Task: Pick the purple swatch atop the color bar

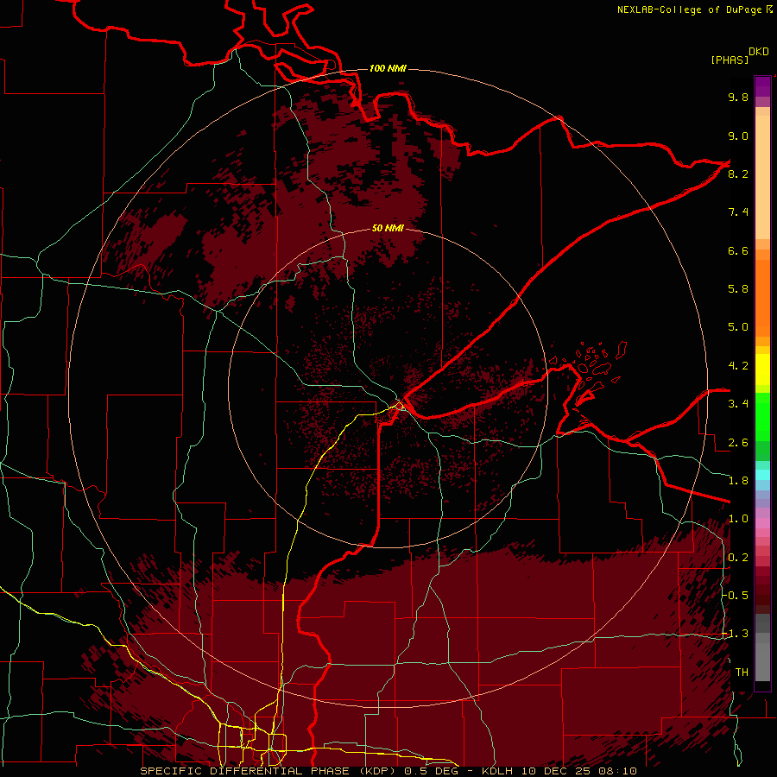Action: point(762,86)
